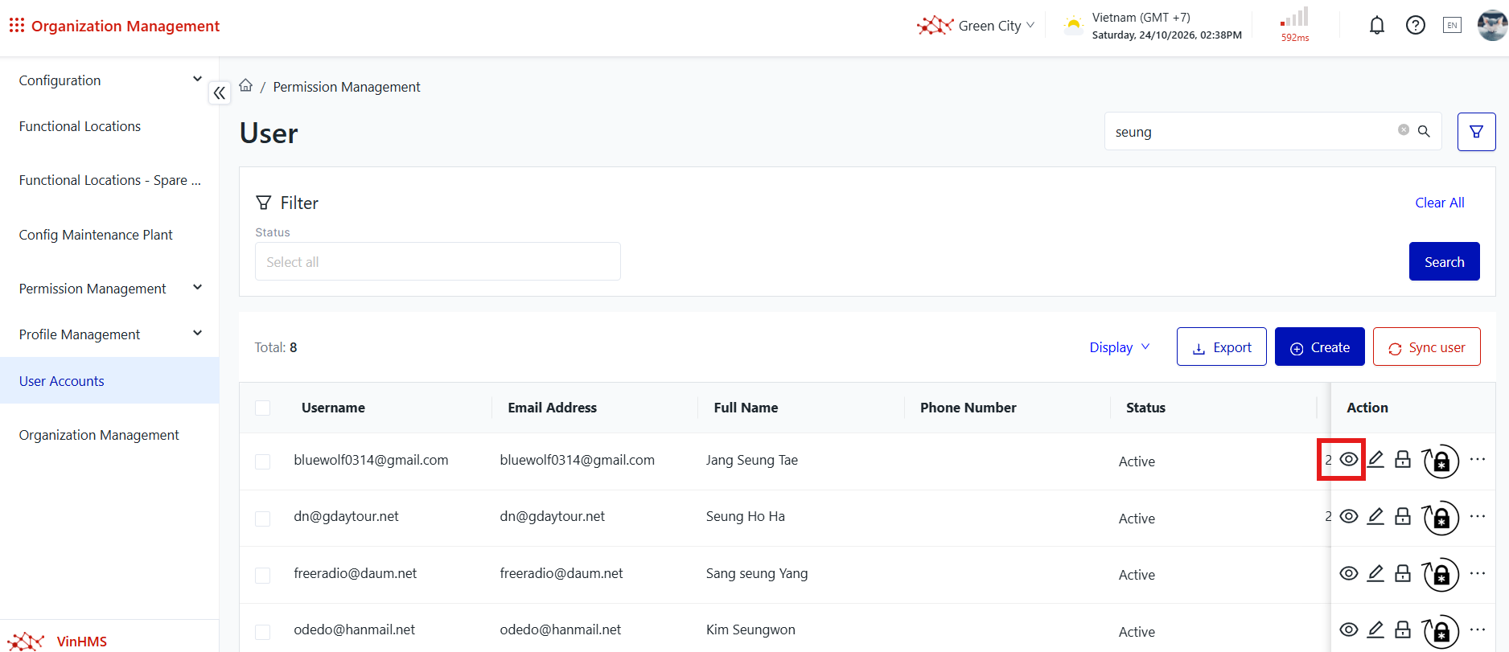Viewport: 1509px width, 652px height.
Task: Select User Accounts in the sidebar
Action: 109,380
